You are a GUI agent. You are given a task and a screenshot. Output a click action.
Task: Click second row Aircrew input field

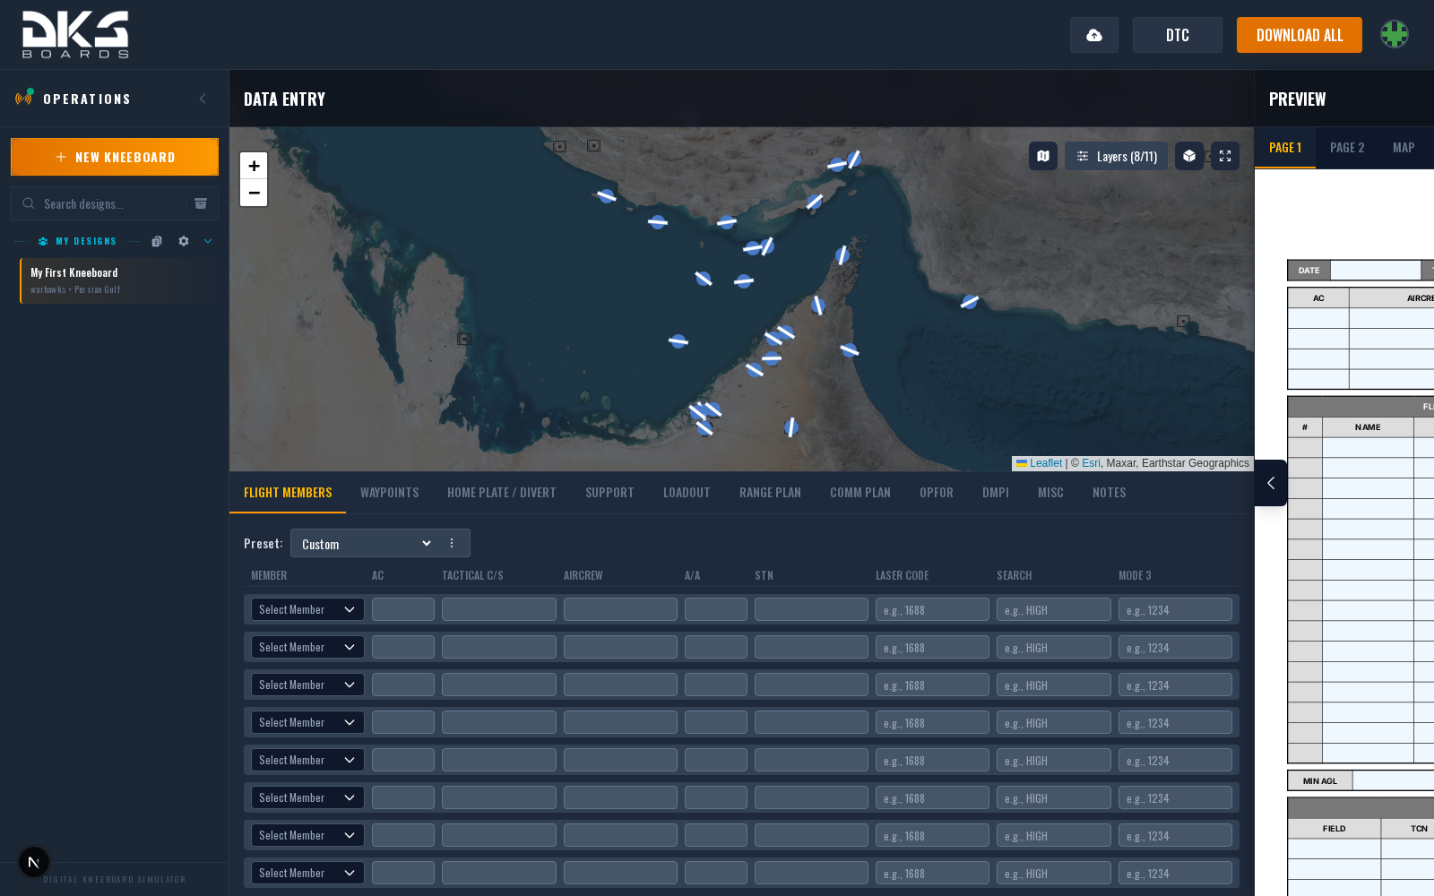(620, 647)
